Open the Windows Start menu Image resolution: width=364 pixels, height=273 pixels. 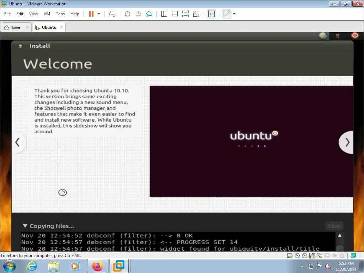point(10,266)
